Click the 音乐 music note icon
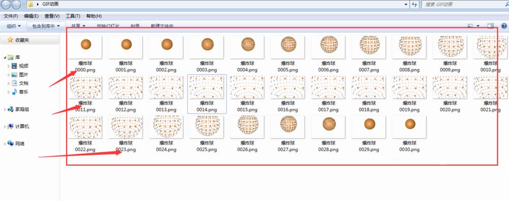Image resolution: width=509 pixels, height=201 pixels. pyautogui.click(x=14, y=92)
